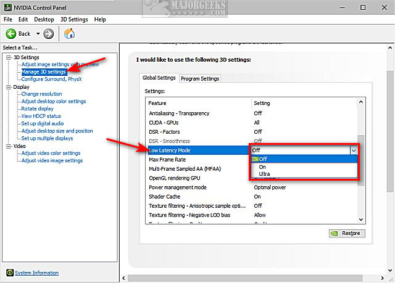Select the Shader Cache row
This screenshot has width=395, height=283.
point(252,197)
